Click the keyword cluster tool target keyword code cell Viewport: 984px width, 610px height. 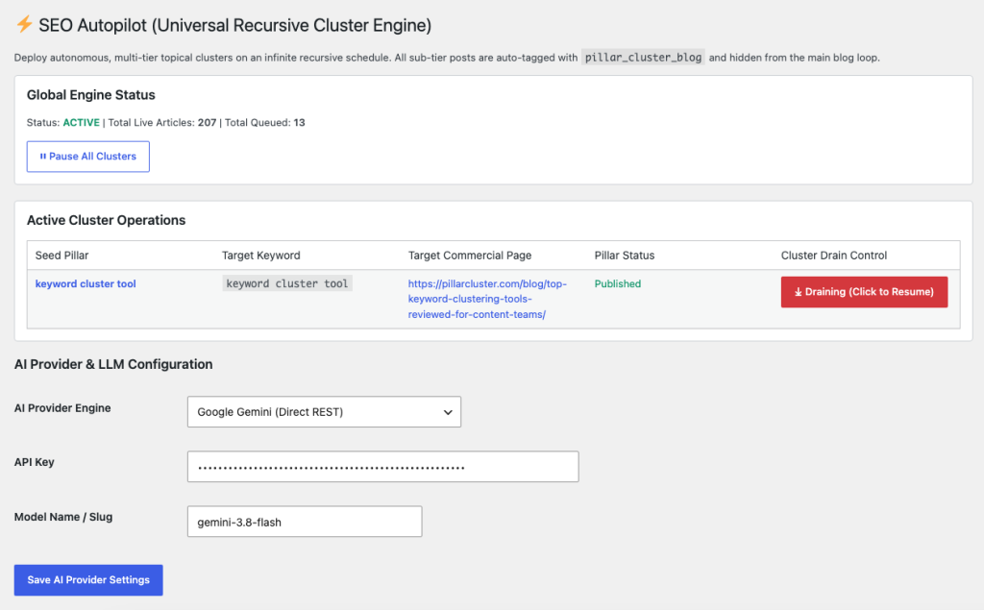(x=286, y=283)
